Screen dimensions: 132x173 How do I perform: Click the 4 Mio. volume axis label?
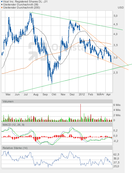(117, 110)
